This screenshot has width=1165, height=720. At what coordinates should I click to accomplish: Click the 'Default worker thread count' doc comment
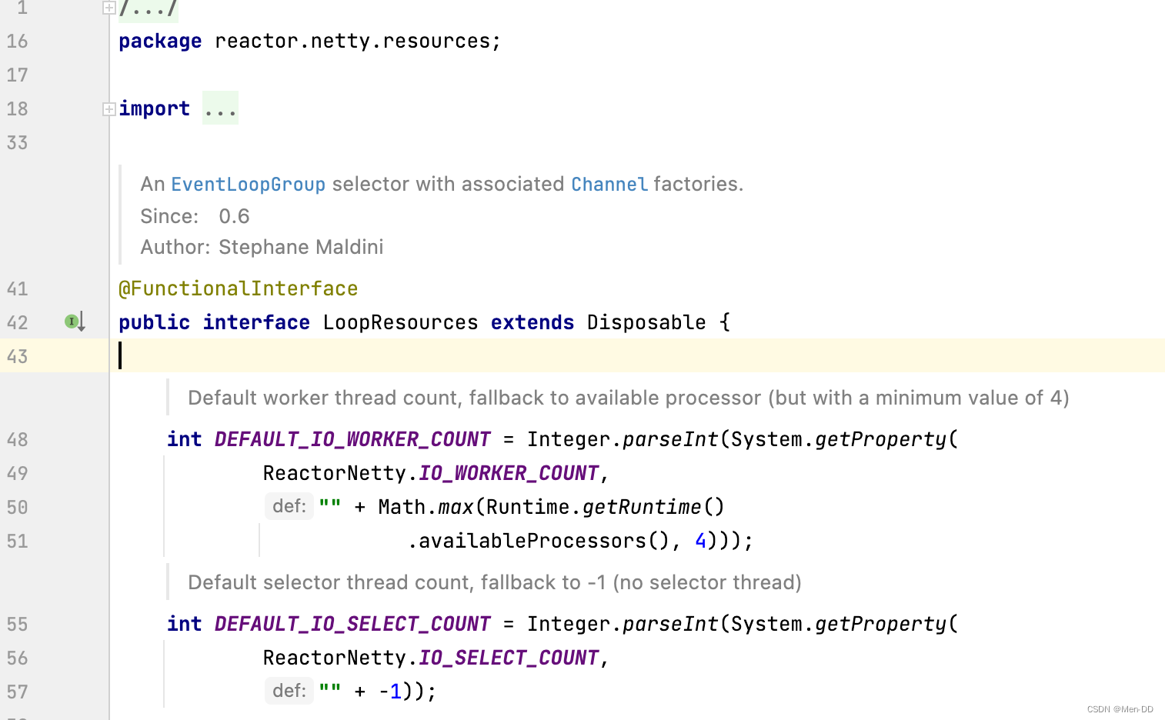click(x=629, y=398)
